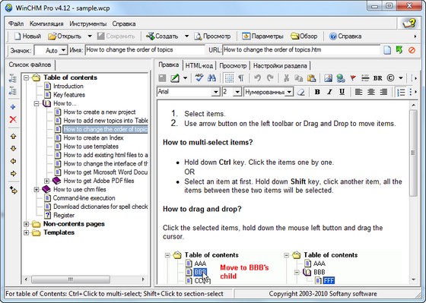426x303 pixels.
Task: Align text right
Action: 383,92
